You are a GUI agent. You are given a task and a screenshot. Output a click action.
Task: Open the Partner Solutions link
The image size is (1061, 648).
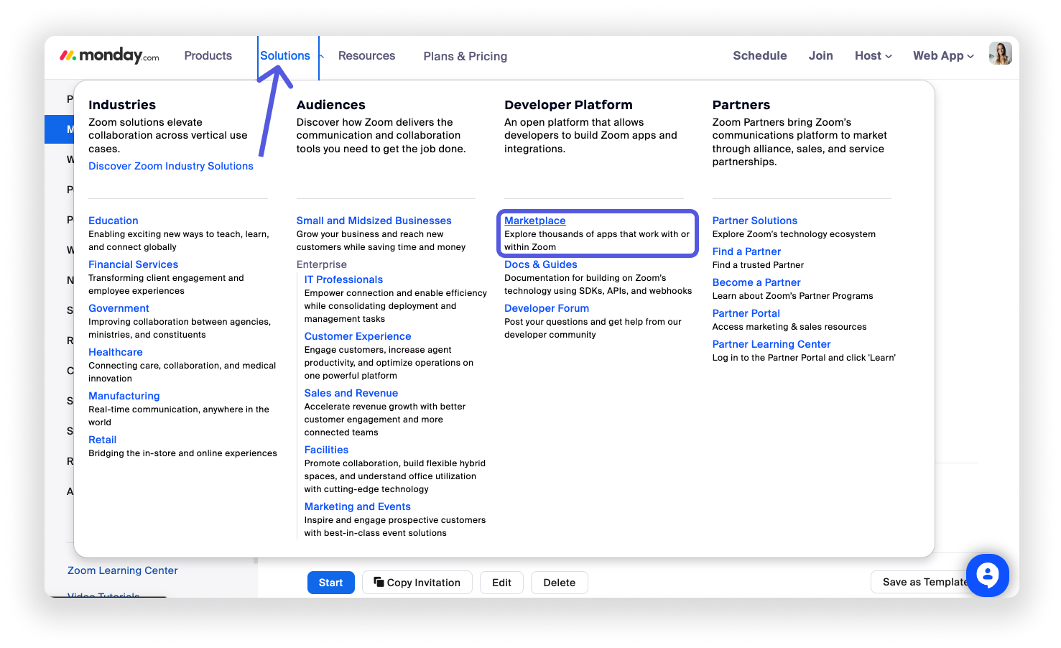755,221
